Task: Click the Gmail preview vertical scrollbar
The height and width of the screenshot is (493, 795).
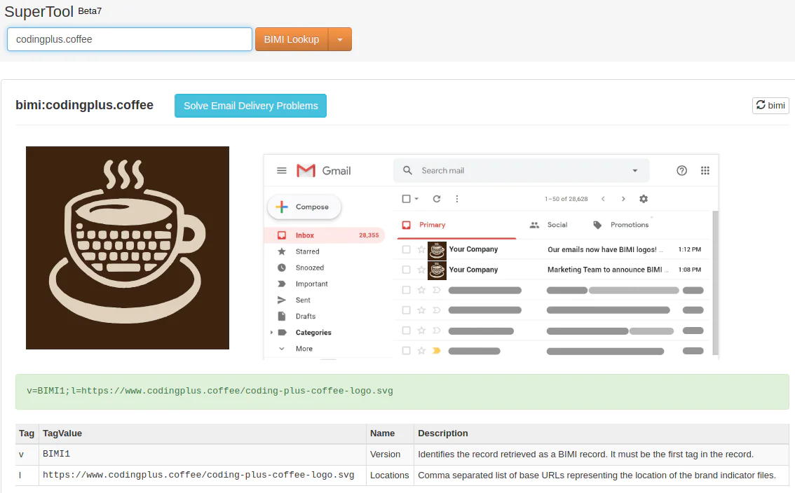Action: point(715,283)
